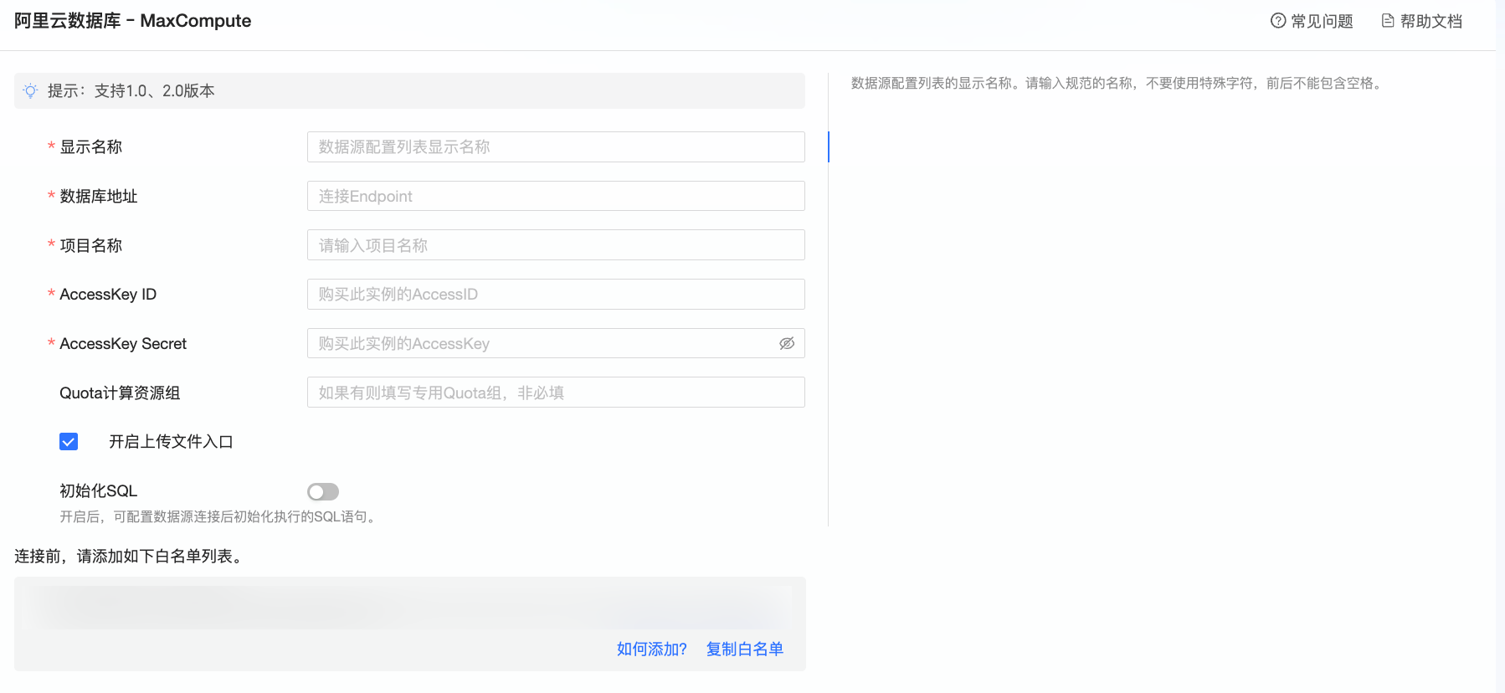Focus the 显示名称 input field

(x=556, y=147)
